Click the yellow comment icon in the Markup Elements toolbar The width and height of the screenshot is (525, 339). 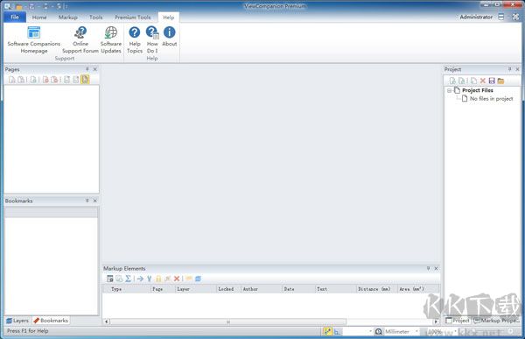(x=189, y=279)
